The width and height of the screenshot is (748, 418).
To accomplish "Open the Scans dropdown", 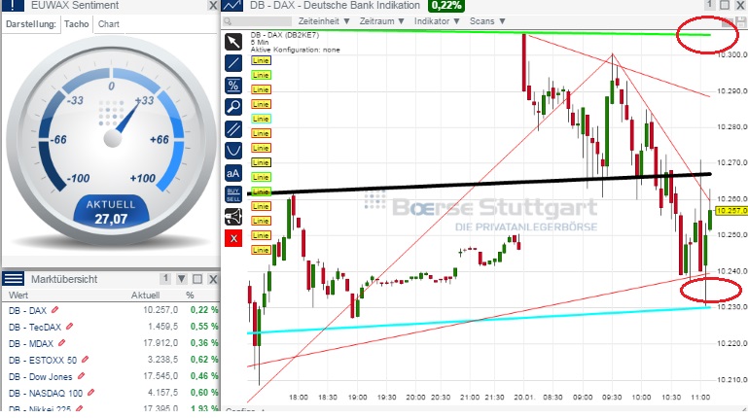I will (x=487, y=21).
